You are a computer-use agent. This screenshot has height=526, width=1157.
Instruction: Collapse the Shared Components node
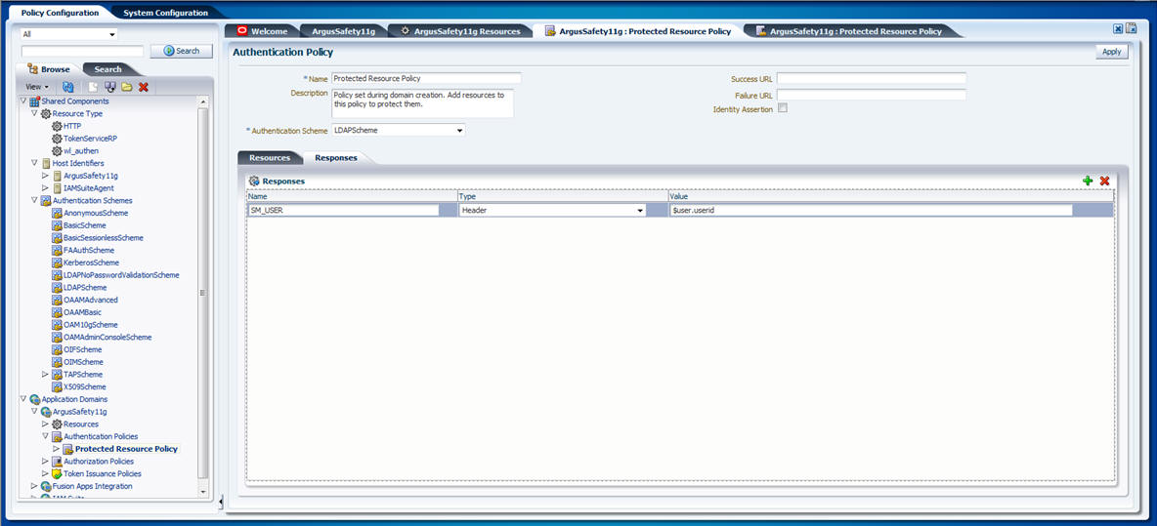(x=24, y=101)
